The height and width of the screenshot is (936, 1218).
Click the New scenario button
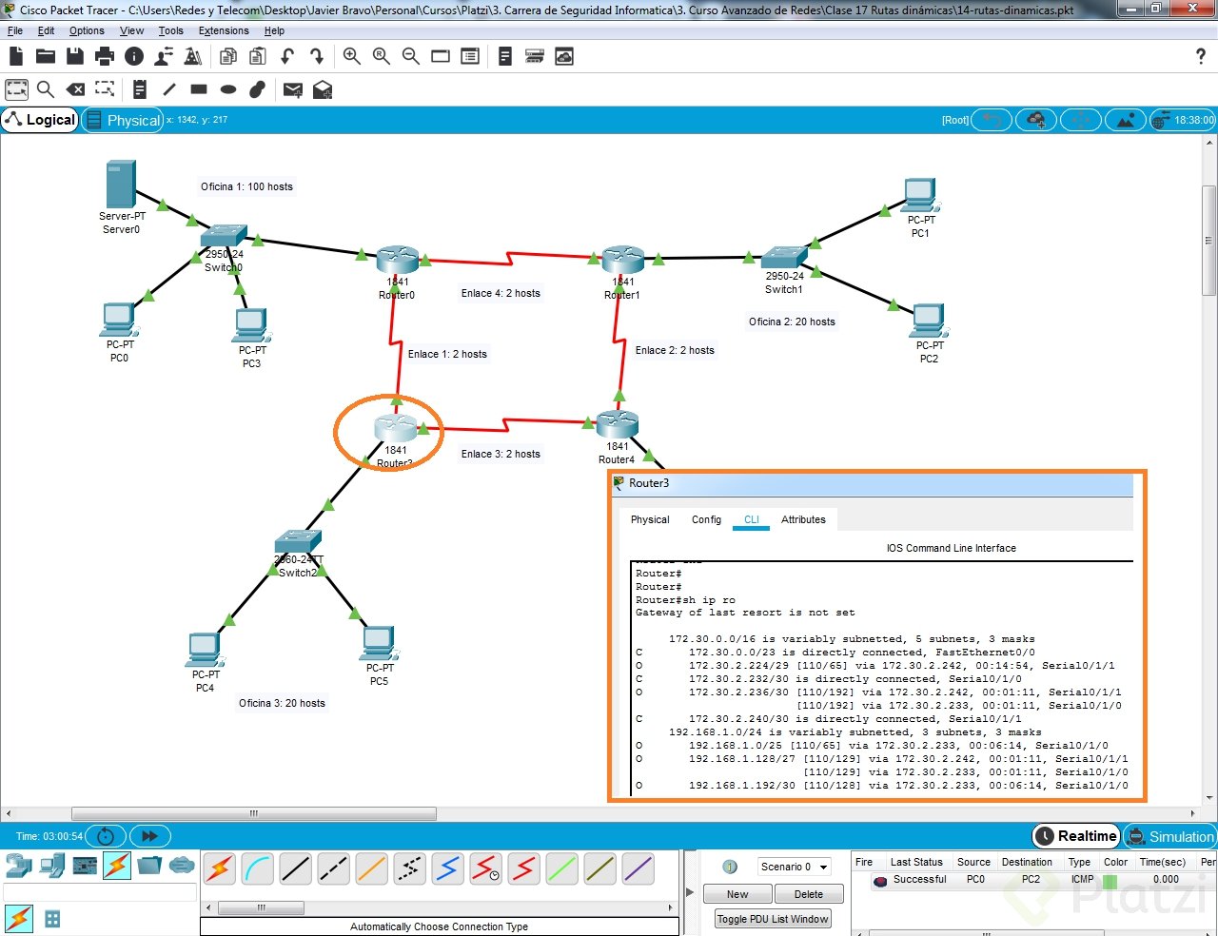737,894
